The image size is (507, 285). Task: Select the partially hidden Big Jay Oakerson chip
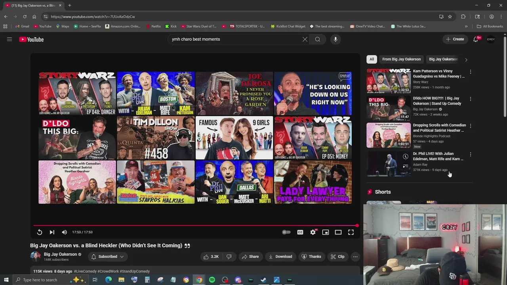coord(443,59)
